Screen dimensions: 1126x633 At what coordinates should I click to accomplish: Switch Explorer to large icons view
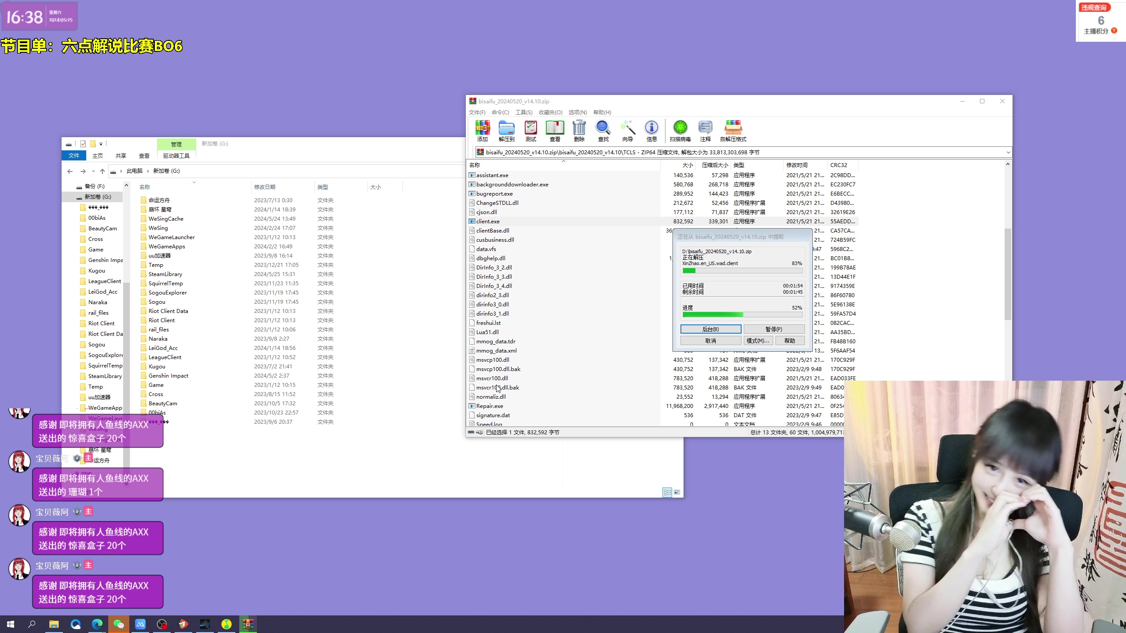coord(677,492)
